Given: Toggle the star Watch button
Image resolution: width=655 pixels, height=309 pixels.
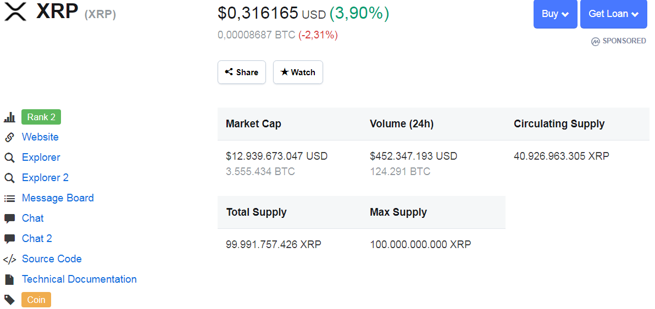Looking at the screenshot, I should tap(298, 72).
